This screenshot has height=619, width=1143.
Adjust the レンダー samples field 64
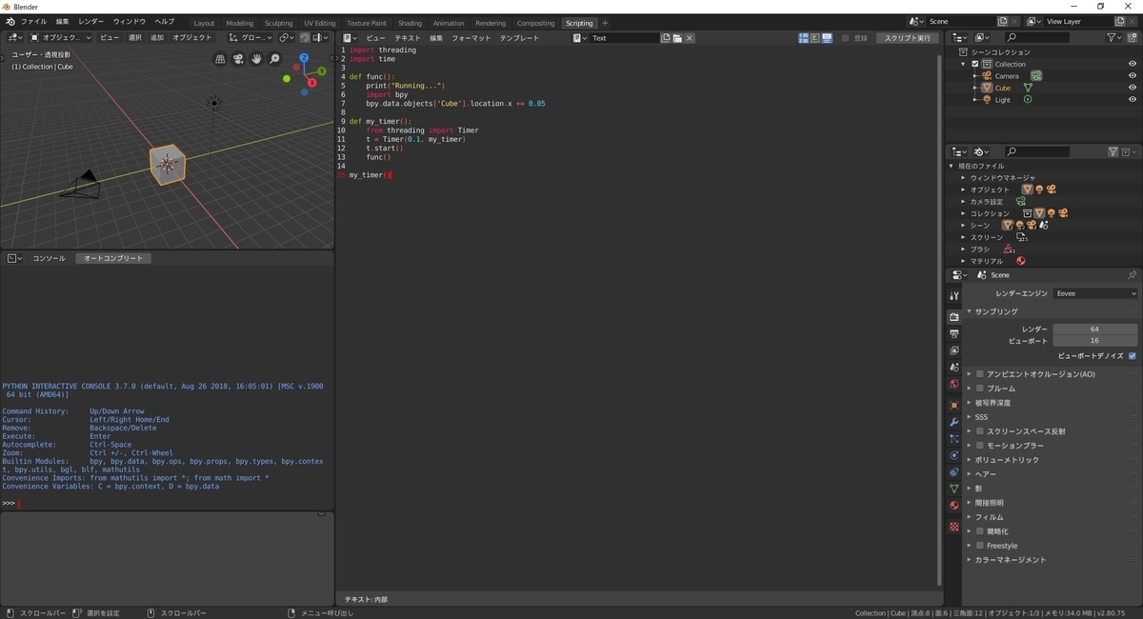pyautogui.click(x=1095, y=329)
